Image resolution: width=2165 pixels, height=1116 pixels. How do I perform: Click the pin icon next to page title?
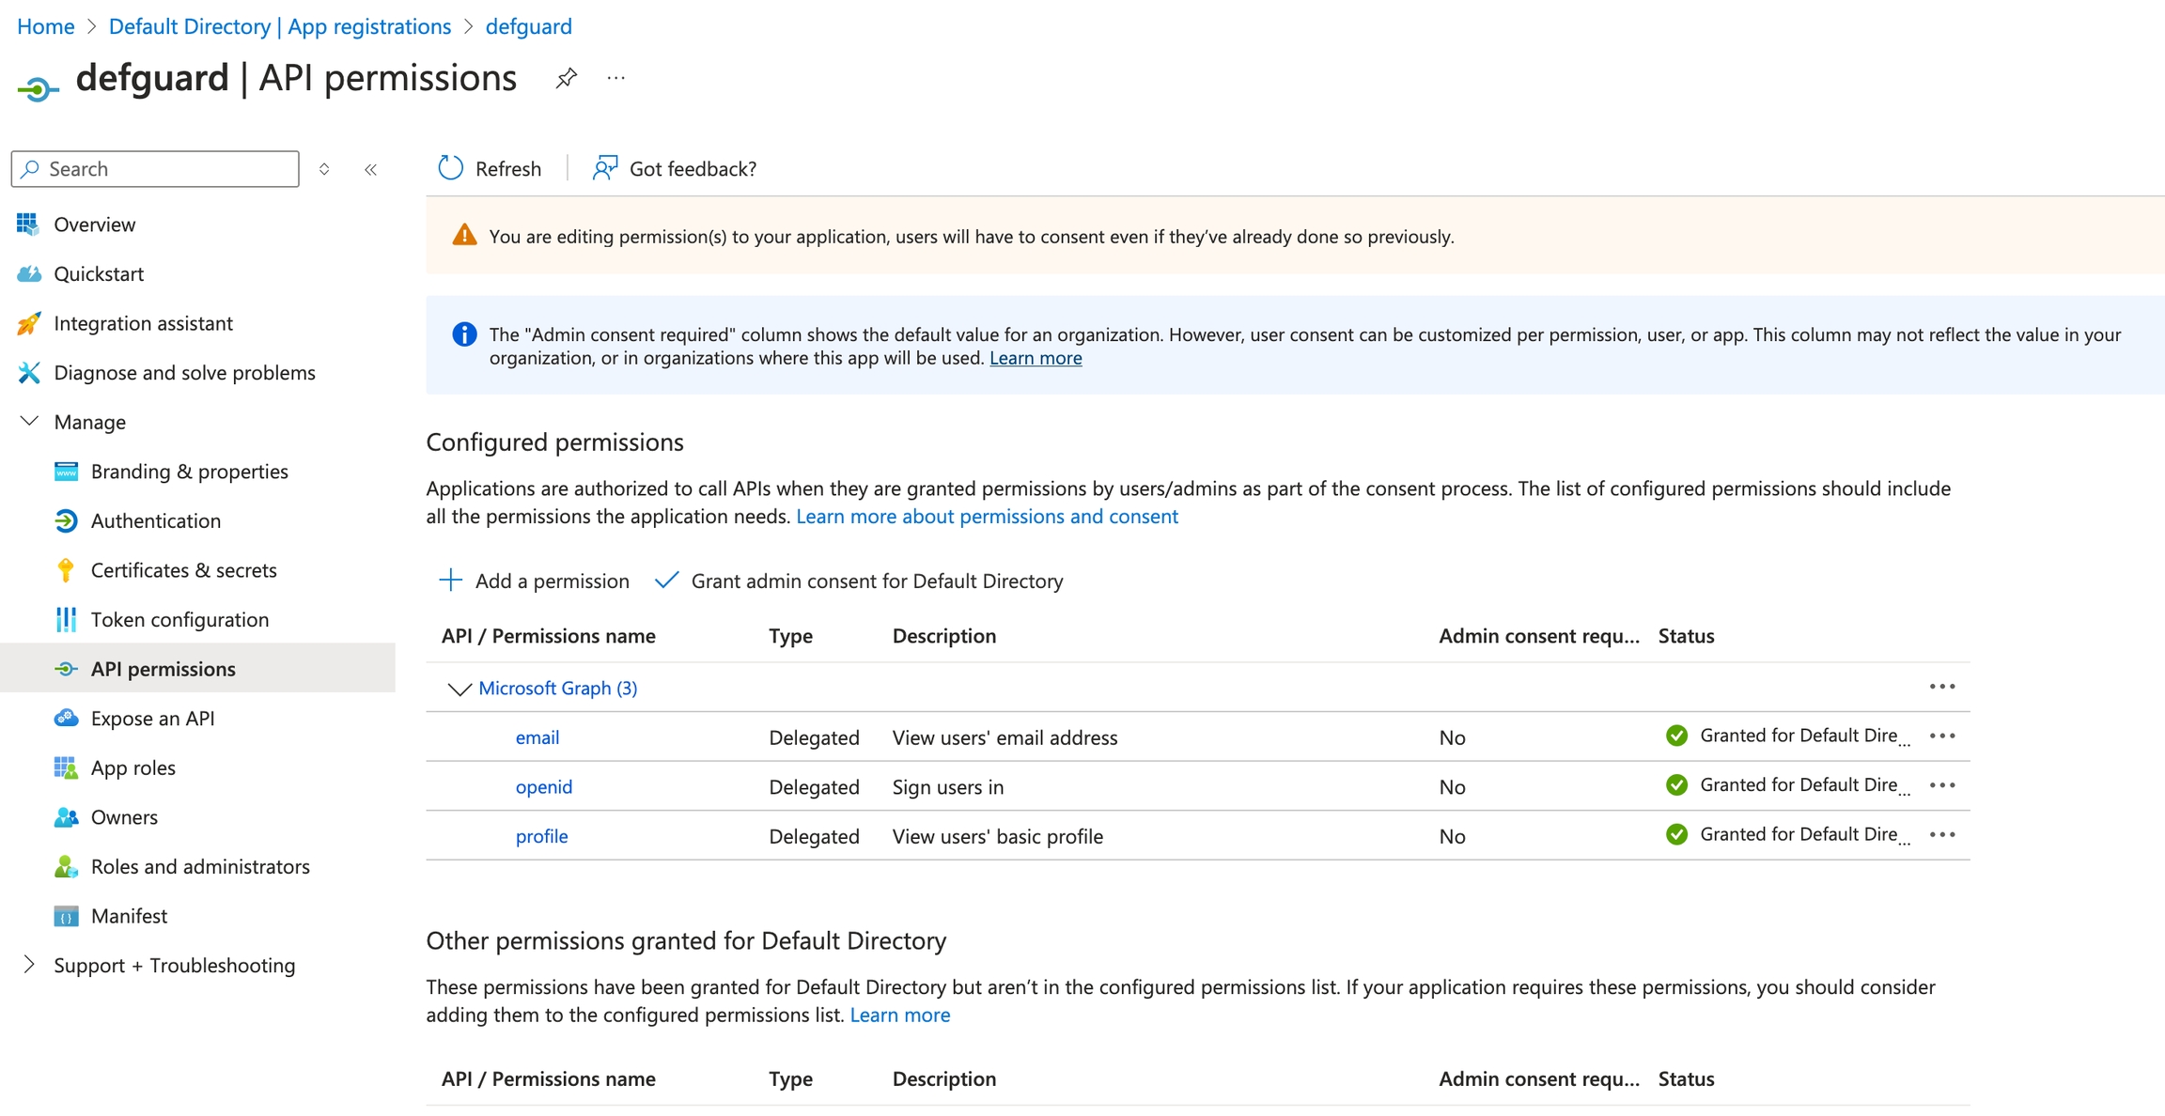tap(566, 78)
